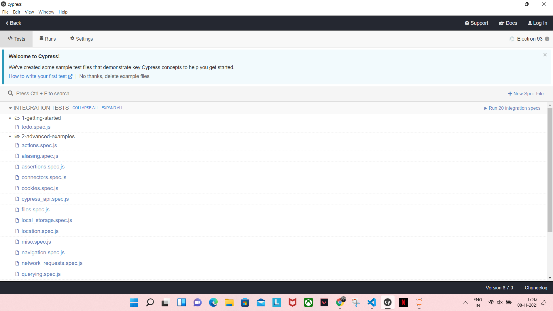Open Netflix from the taskbar

403,302
